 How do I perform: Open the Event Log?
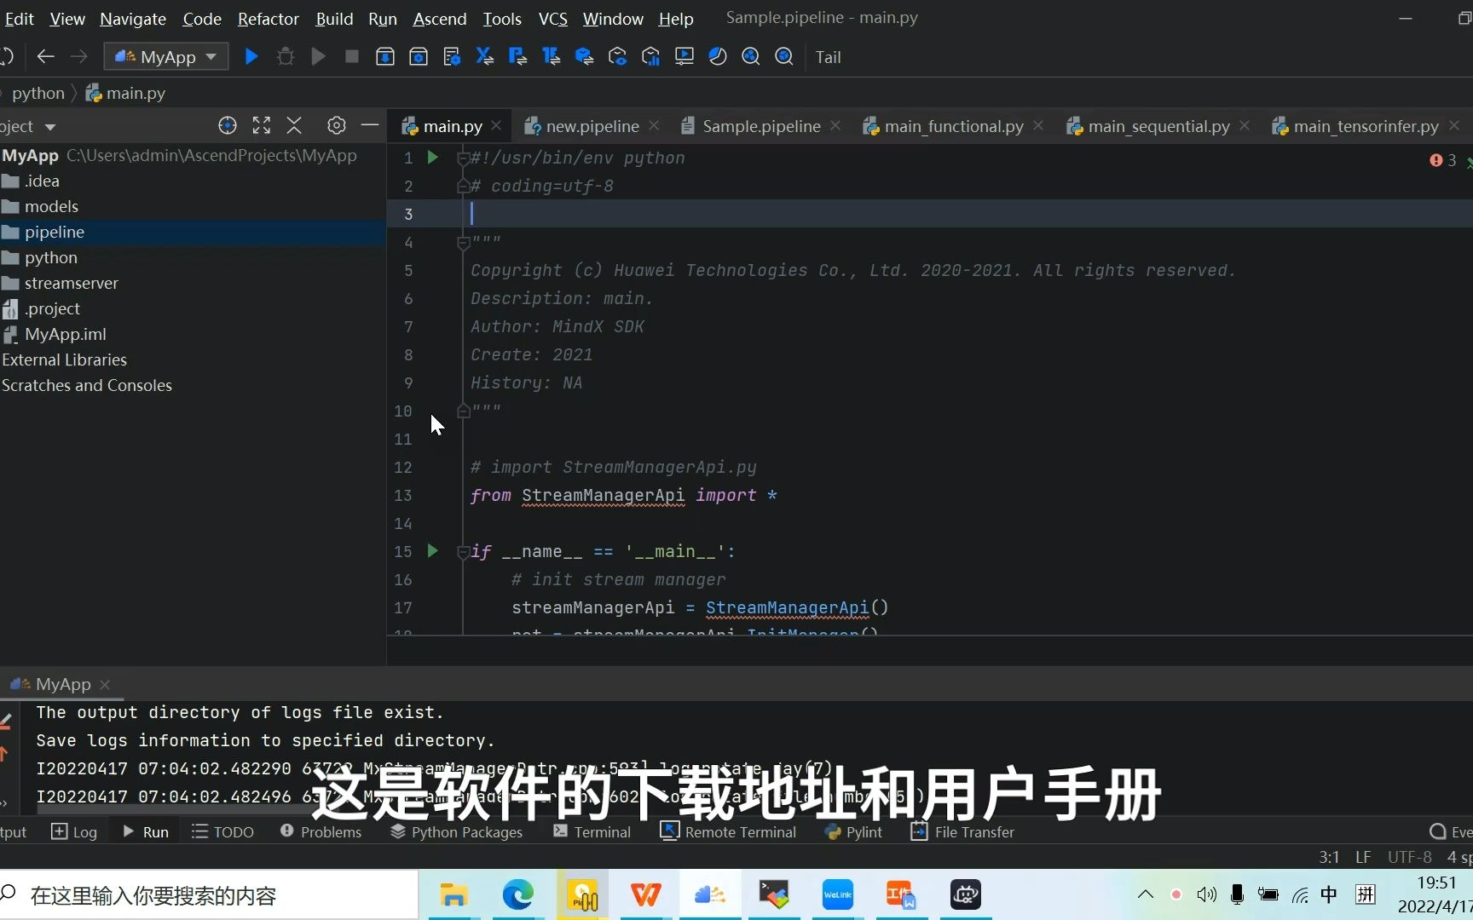(x=1449, y=831)
